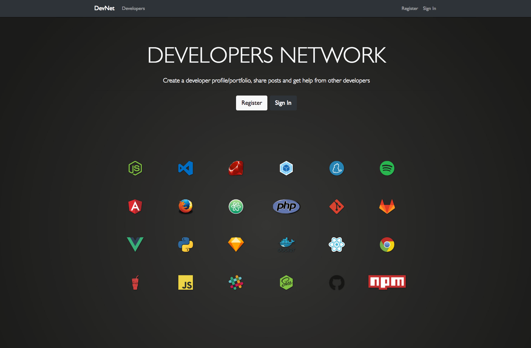Viewport: 531px width, 348px height.
Task: Click the dark GitHub octocat icon
Action: coord(337,283)
